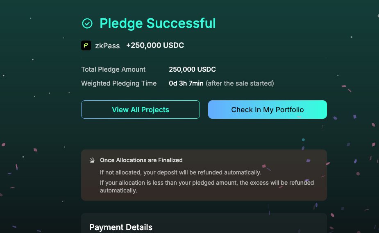
Task: Click the siren alert icon in notice
Action: [92, 160]
